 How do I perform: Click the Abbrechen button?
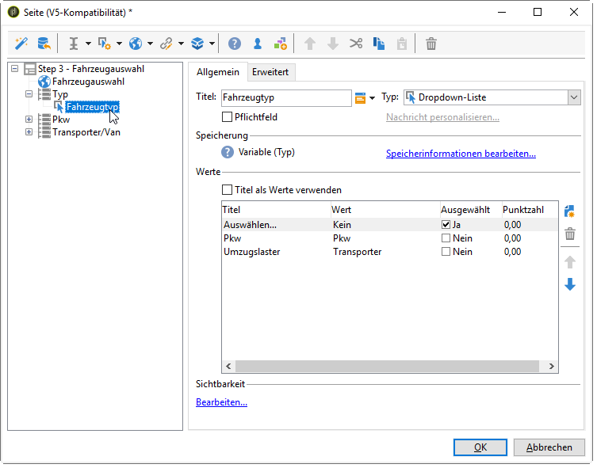point(549,447)
